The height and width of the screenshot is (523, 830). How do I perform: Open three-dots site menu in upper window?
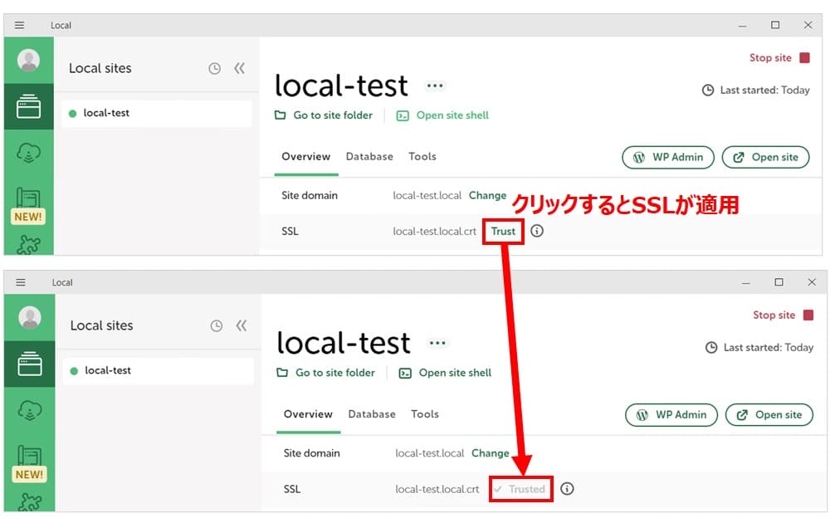[435, 86]
